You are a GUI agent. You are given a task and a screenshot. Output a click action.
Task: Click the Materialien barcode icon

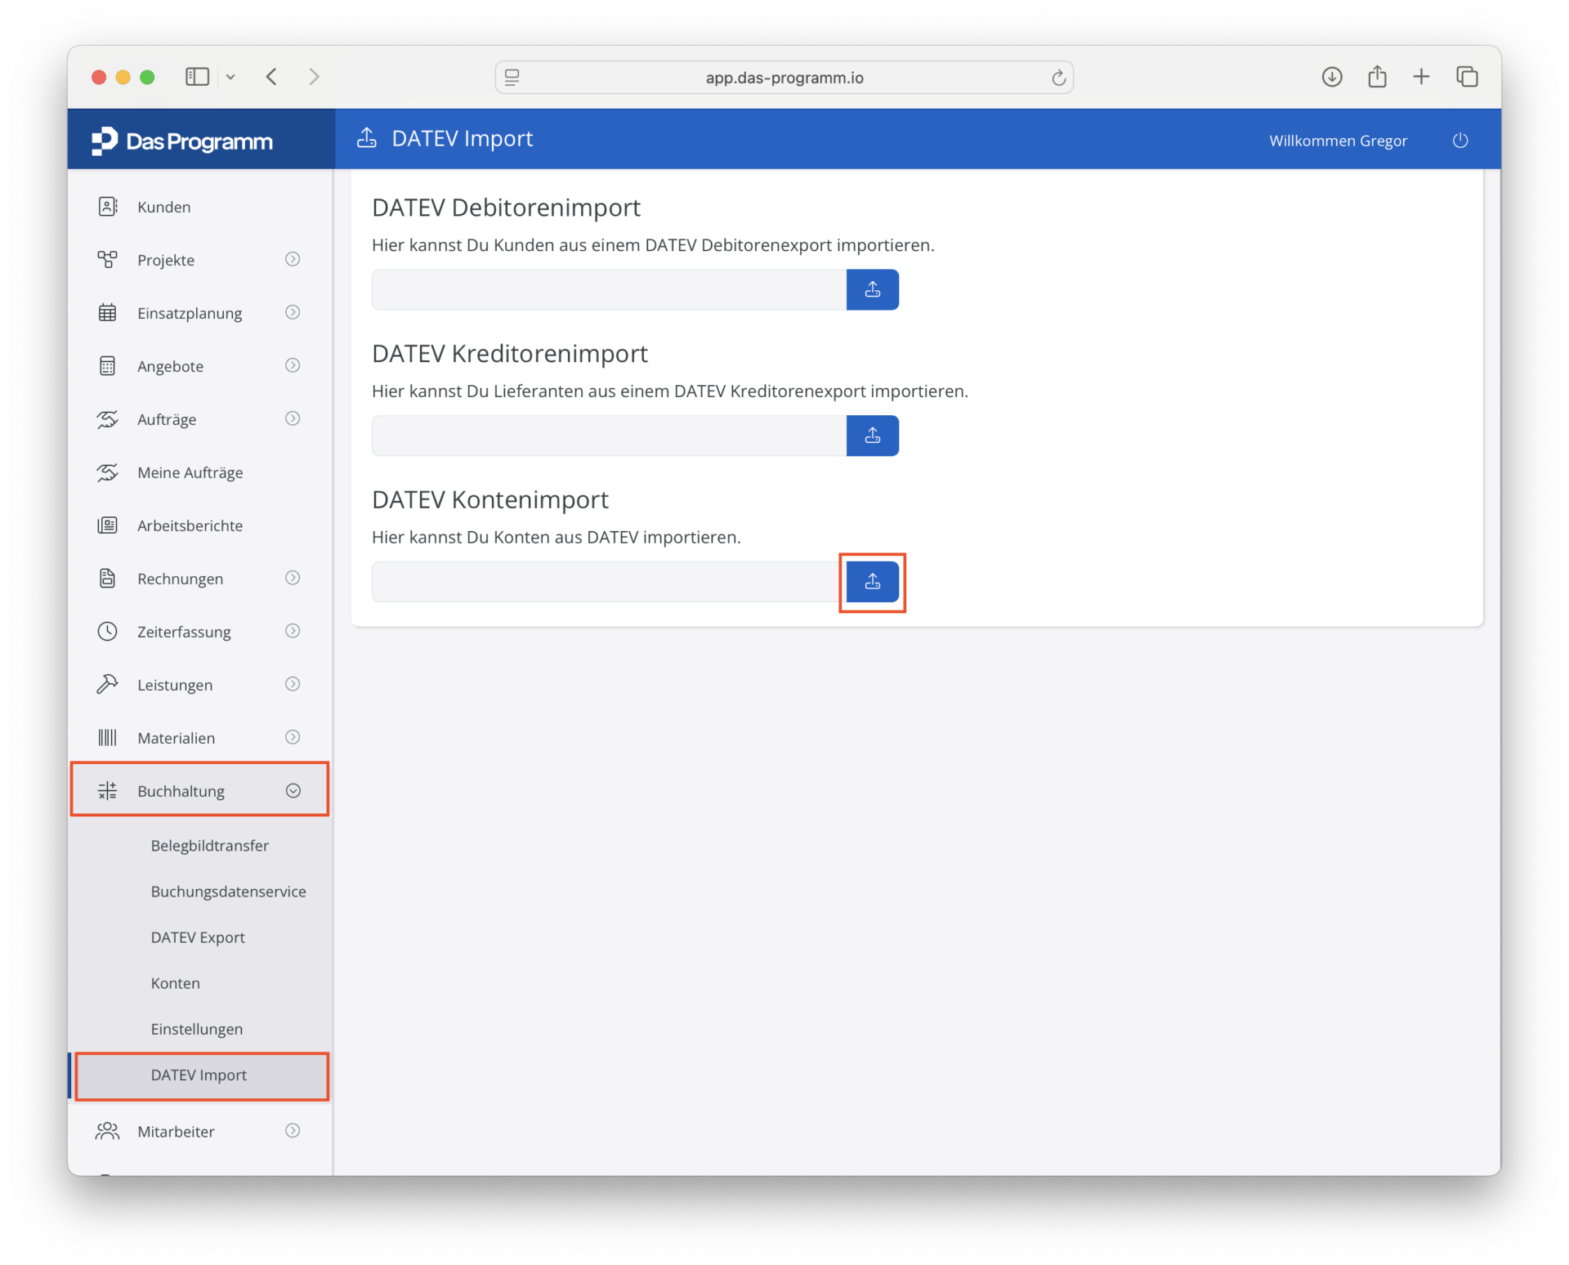(107, 738)
